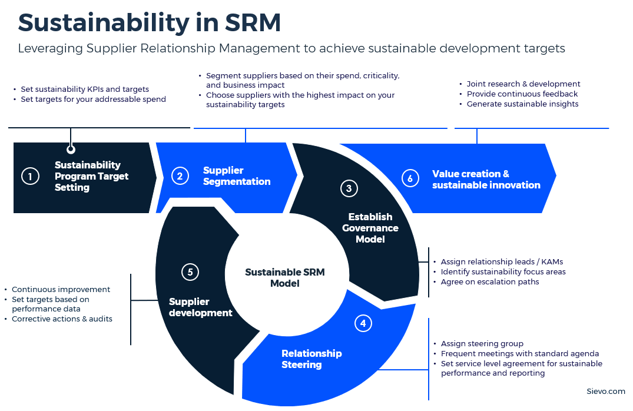Click the Supplier development label
Viewport: 633px width, 411px height.
click(x=200, y=307)
